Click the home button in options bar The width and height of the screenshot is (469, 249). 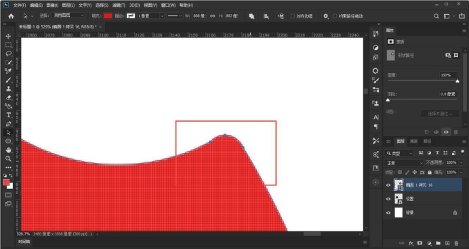click(11, 16)
